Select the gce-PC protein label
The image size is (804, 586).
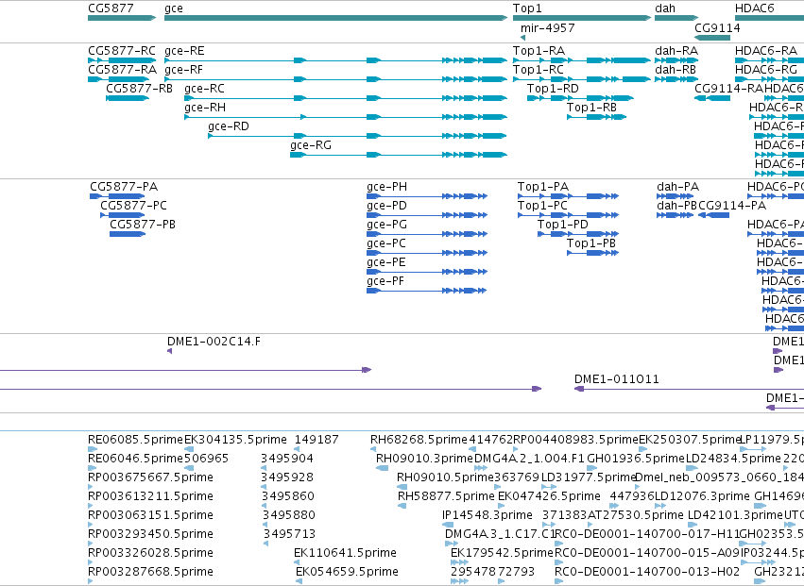(386, 243)
